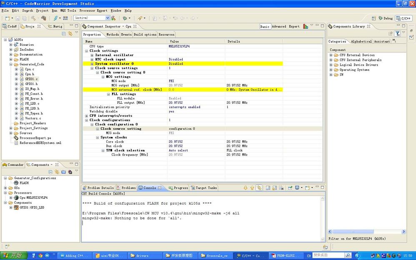Screen dimensions: 416x260
Task: Collapse the Clock settings group
Action: click(x=86, y=51)
